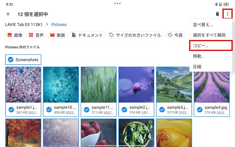Uncheck sample10 file checkmark
The image size is (235, 147).
(49, 110)
